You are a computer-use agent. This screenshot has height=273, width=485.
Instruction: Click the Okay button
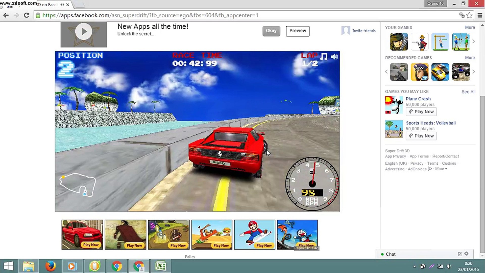(271, 31)
